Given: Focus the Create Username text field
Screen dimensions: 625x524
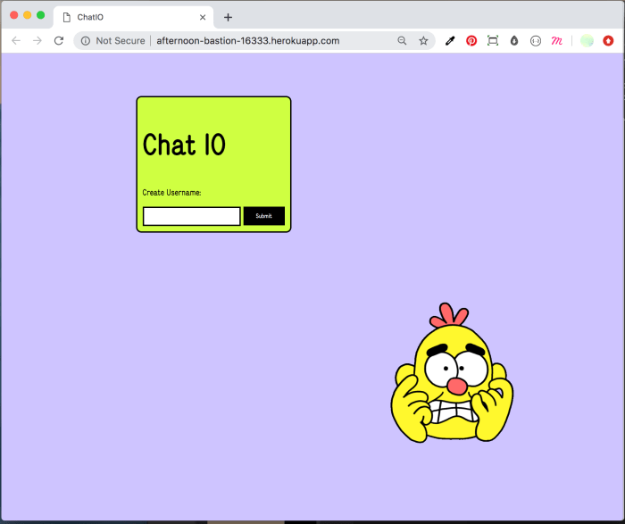Looking at the screenshot, I should click(192, 216).
